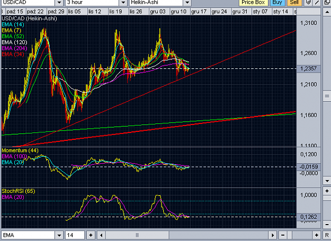Click the indicator period field showing 14
The image size is (331, 241).
pyautogui.click(x=75, y=235)
